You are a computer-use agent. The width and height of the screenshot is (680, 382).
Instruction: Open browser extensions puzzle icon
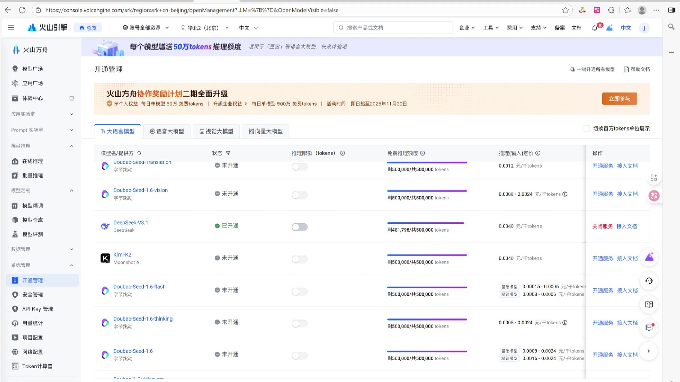pos(611,10)
